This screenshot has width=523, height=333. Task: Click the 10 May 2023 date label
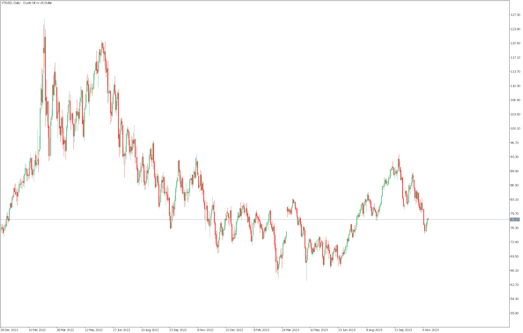click(319, 330)
